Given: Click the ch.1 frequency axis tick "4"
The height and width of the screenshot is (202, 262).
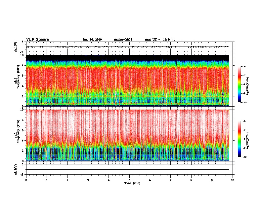Looking at the screenshot, I should tap(23, 86).
